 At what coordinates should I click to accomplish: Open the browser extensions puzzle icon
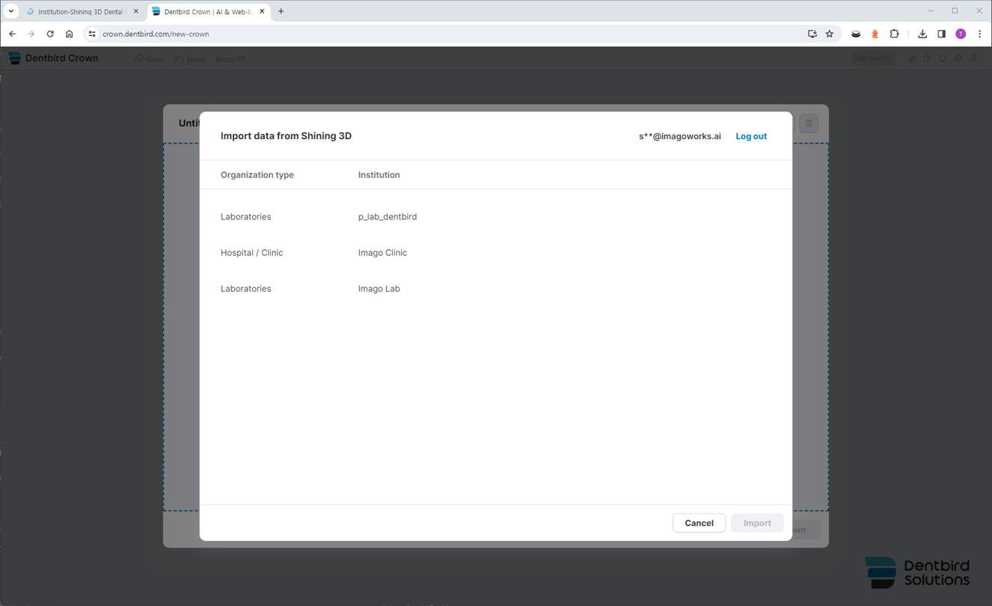click(x=894, y=34)
